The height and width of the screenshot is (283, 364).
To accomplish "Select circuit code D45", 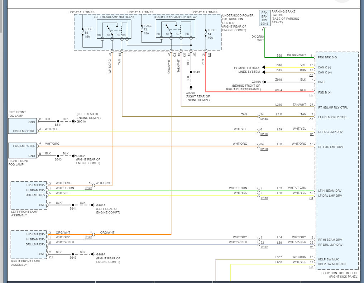I will (279, 70).
